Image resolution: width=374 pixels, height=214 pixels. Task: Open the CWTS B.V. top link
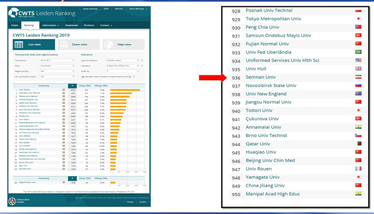pyautogui.click(x=119, y=9)
